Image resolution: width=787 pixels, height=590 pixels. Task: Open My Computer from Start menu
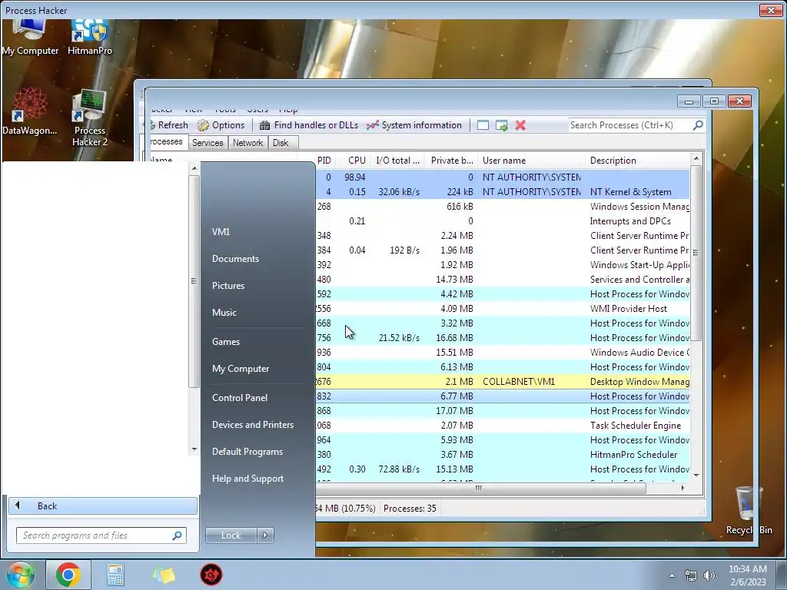point(241,368)
